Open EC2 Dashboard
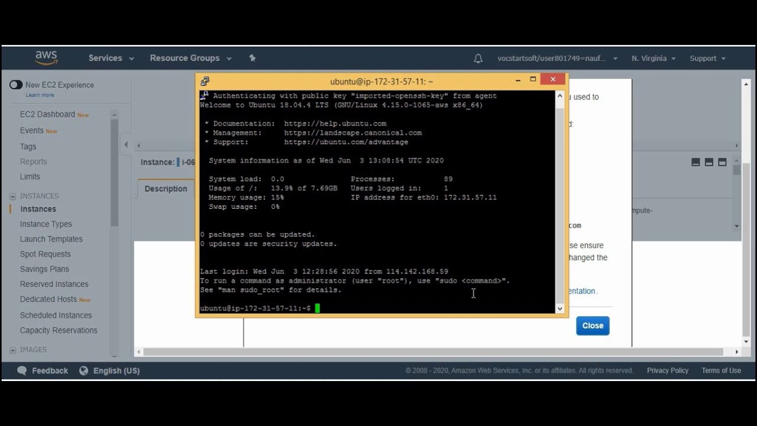The width and height of the screenshot is (757, 426). [47, 114]
